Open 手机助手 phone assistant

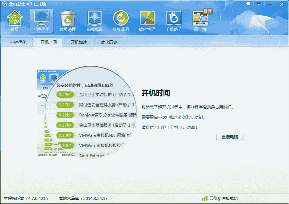tap(174, 21)
